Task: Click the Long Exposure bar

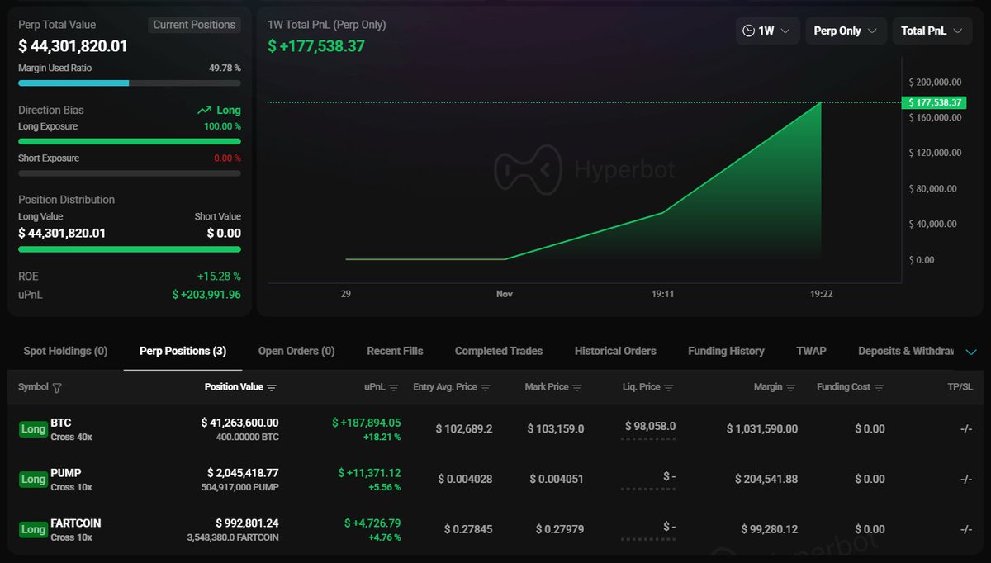Action: 130,141
